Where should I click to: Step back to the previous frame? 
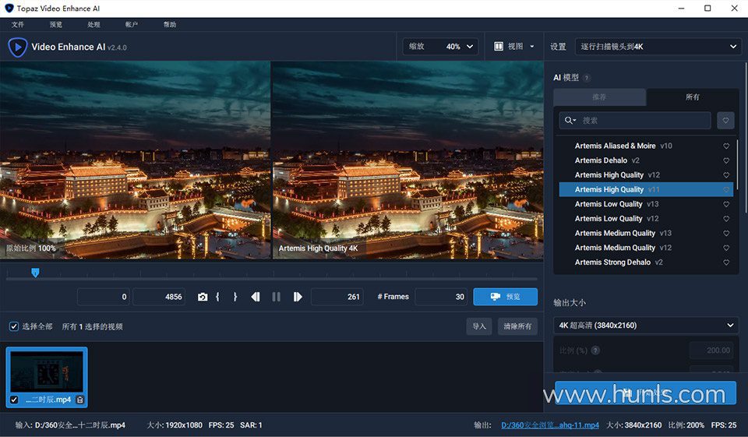click(255, 297)
